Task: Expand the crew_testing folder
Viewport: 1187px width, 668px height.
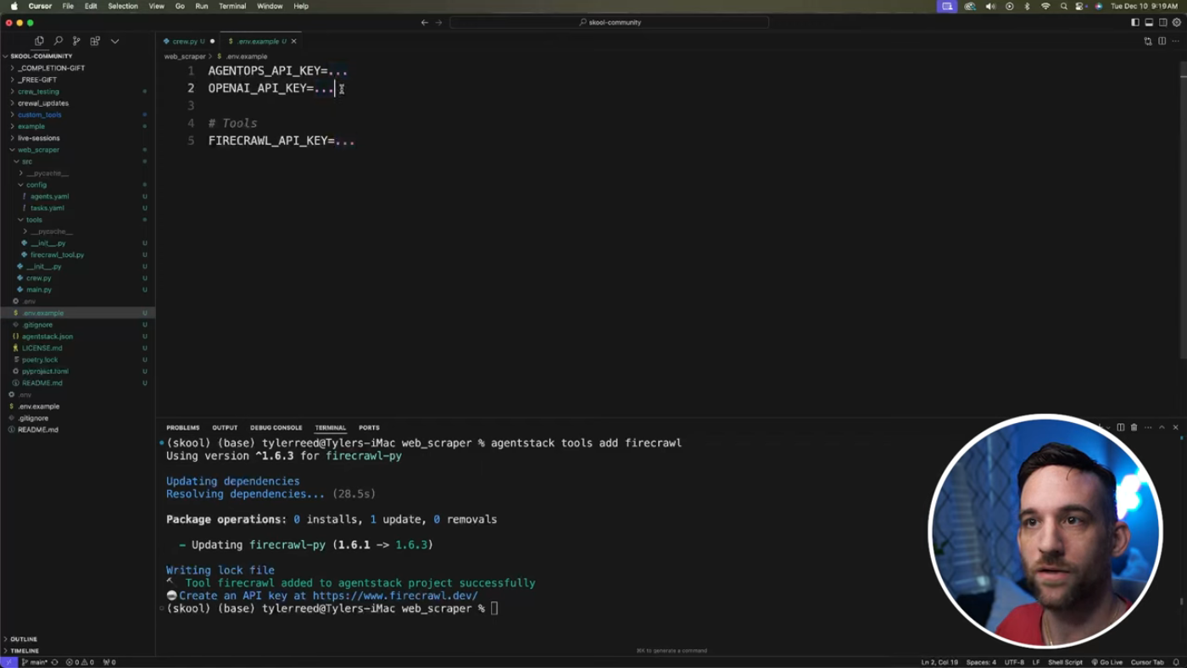Action: pyautogui.click(x=38, y=92)
